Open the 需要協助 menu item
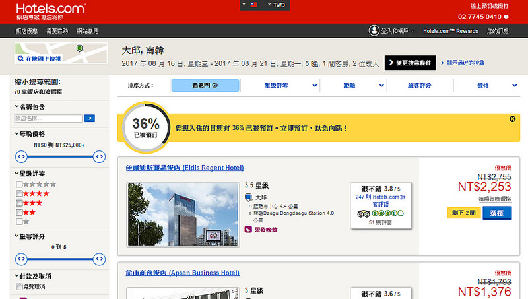The width and height of the screenshot is (528, 299). (x=57, y=31)
